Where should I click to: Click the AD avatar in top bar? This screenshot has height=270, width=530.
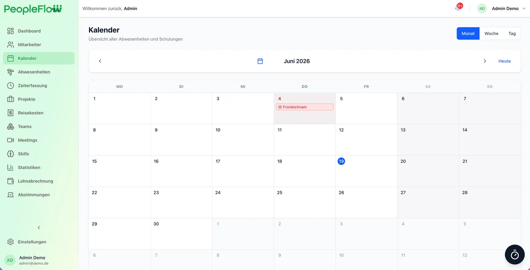tap(482, 8)
